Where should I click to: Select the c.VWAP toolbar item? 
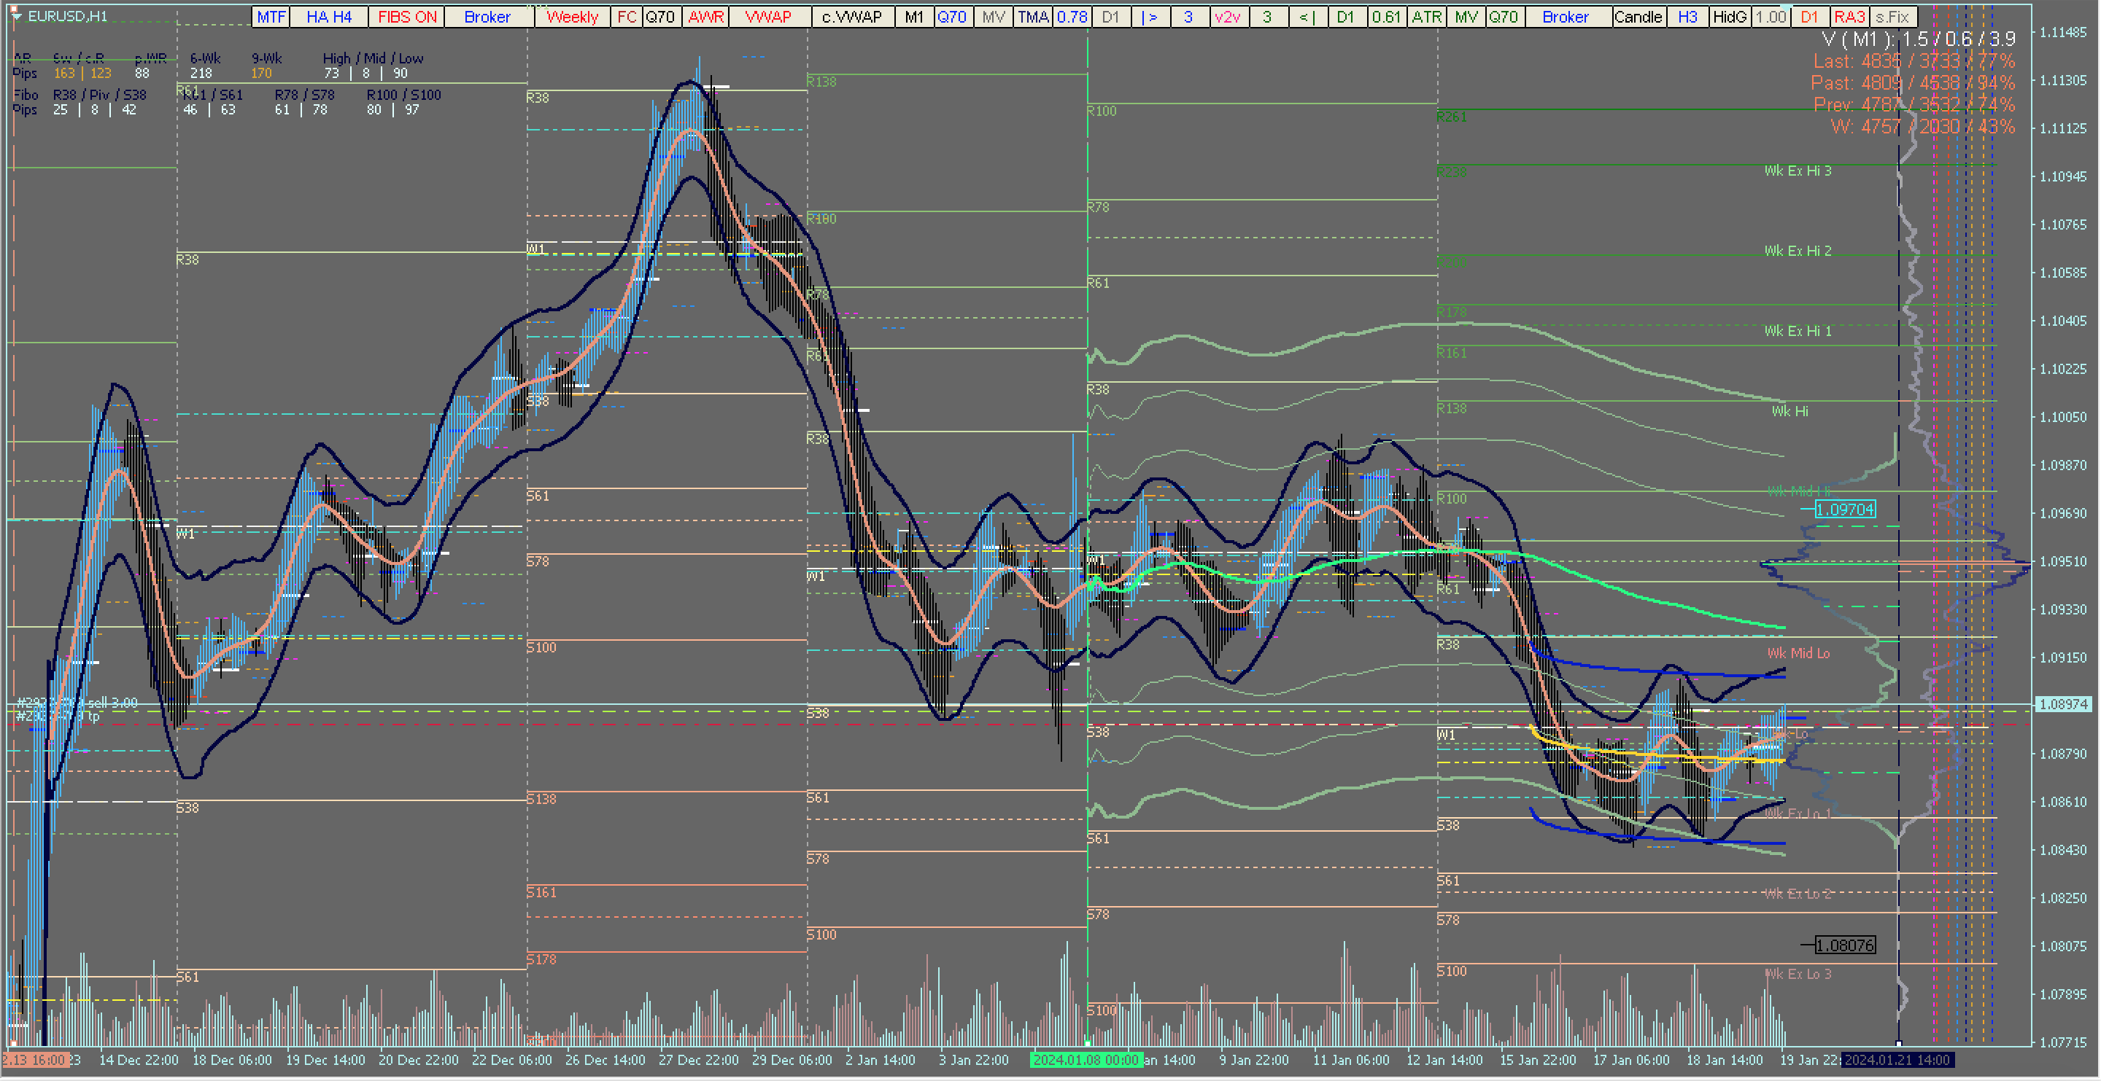[x=851, y=16]
